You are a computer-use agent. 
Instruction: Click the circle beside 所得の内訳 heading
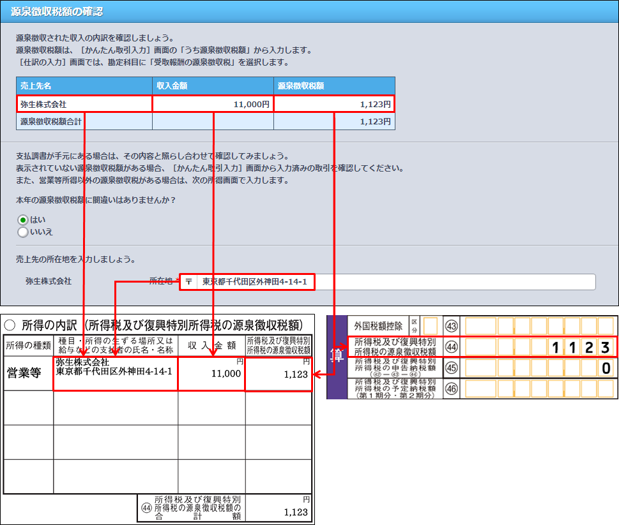[10, 325]
